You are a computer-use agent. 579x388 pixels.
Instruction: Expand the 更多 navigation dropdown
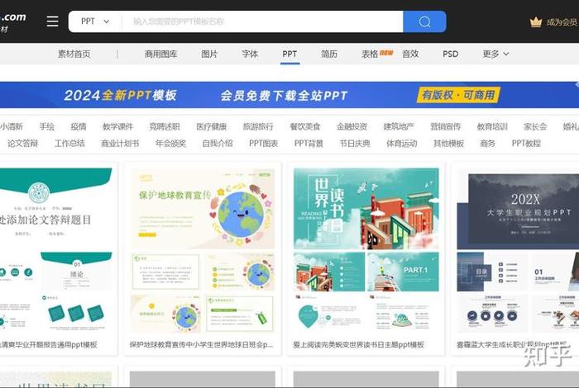click(495, 54)
